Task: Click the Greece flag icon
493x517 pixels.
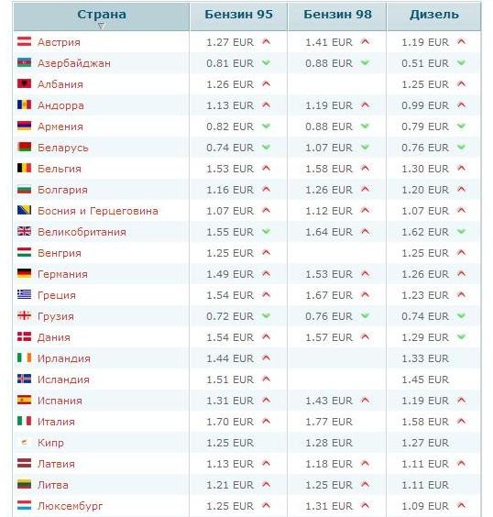Action: pyautogui.click(x=24, y=294)
